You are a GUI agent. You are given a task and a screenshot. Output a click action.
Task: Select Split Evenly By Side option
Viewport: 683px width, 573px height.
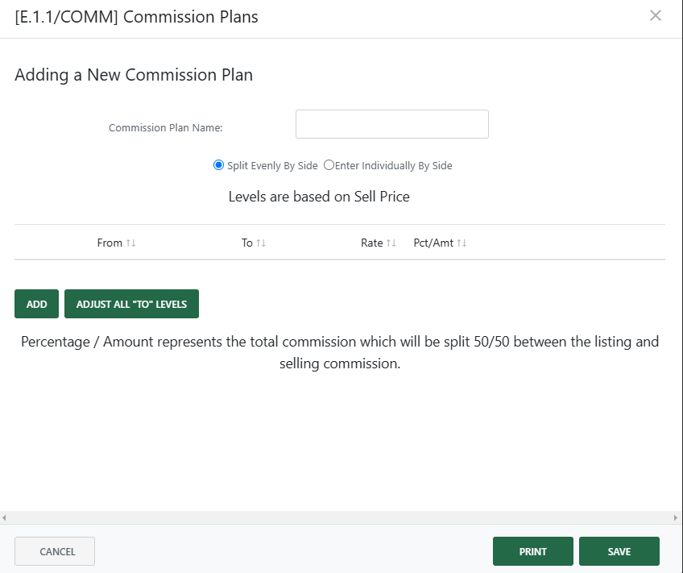click(x=218, y=164)
